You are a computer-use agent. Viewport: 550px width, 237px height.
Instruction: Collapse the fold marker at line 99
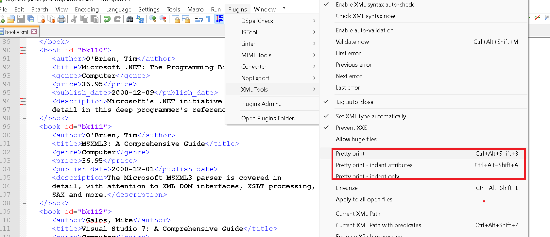23,127
